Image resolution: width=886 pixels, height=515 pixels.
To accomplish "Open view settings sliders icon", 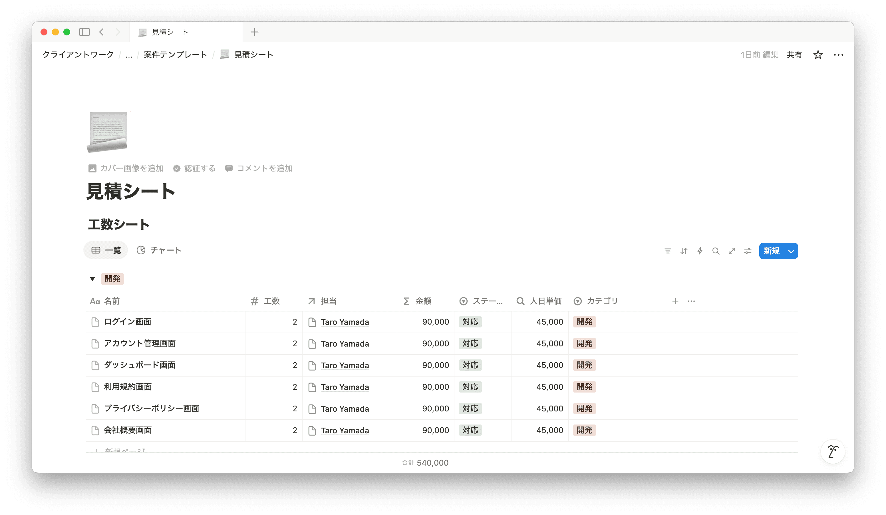I will click(x=748, y=251).
